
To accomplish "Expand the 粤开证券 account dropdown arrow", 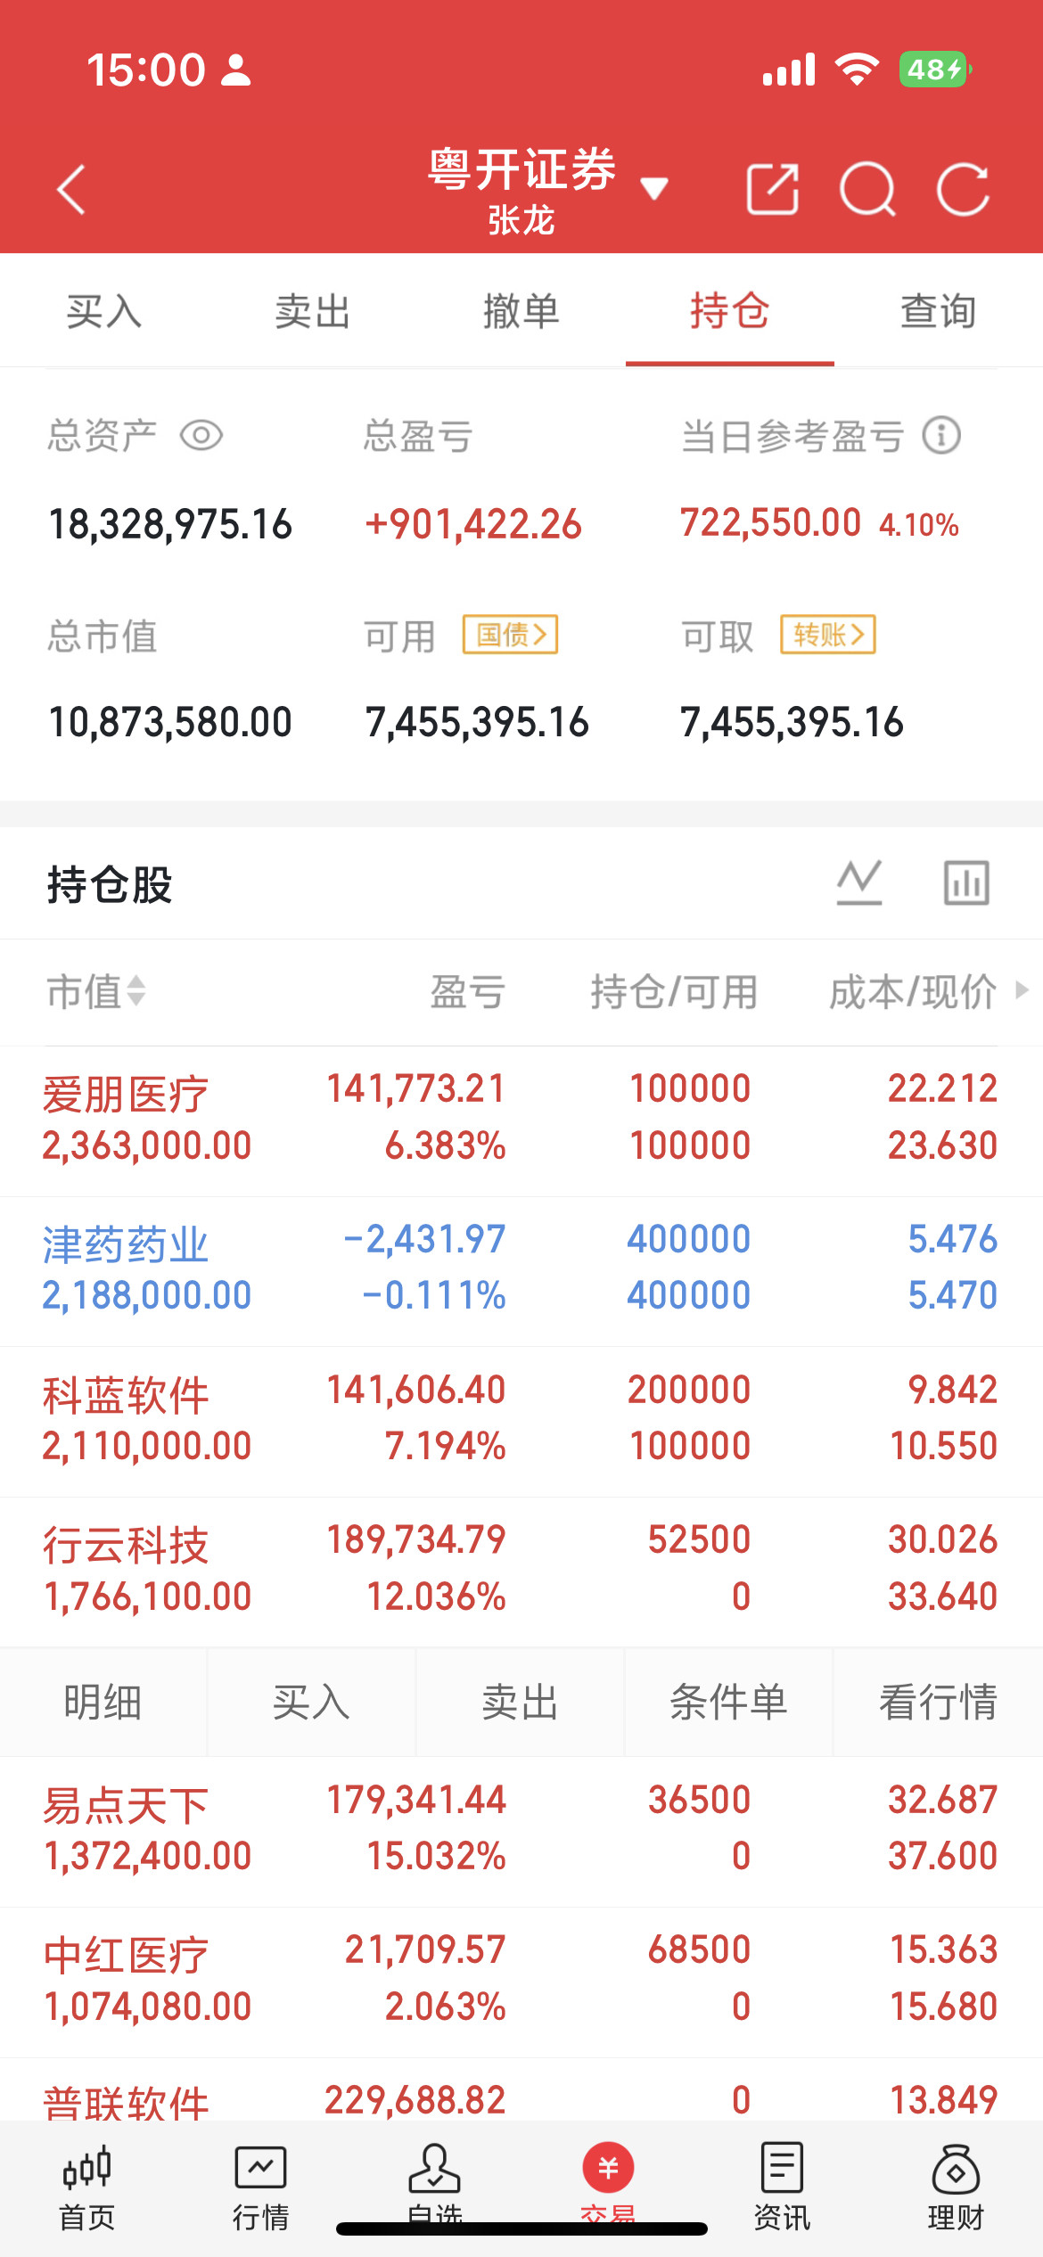I will (654, 188).
